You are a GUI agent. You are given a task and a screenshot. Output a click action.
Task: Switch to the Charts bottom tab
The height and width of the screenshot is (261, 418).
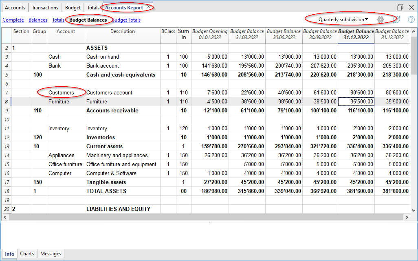(x=27, y=254)
